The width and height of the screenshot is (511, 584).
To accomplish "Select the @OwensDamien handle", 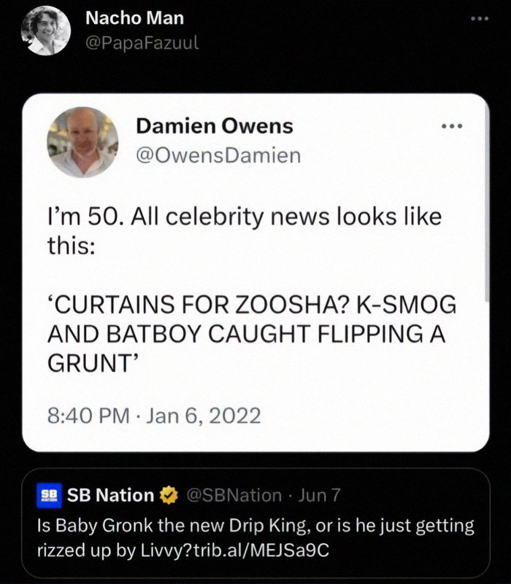I will [219, 155].
